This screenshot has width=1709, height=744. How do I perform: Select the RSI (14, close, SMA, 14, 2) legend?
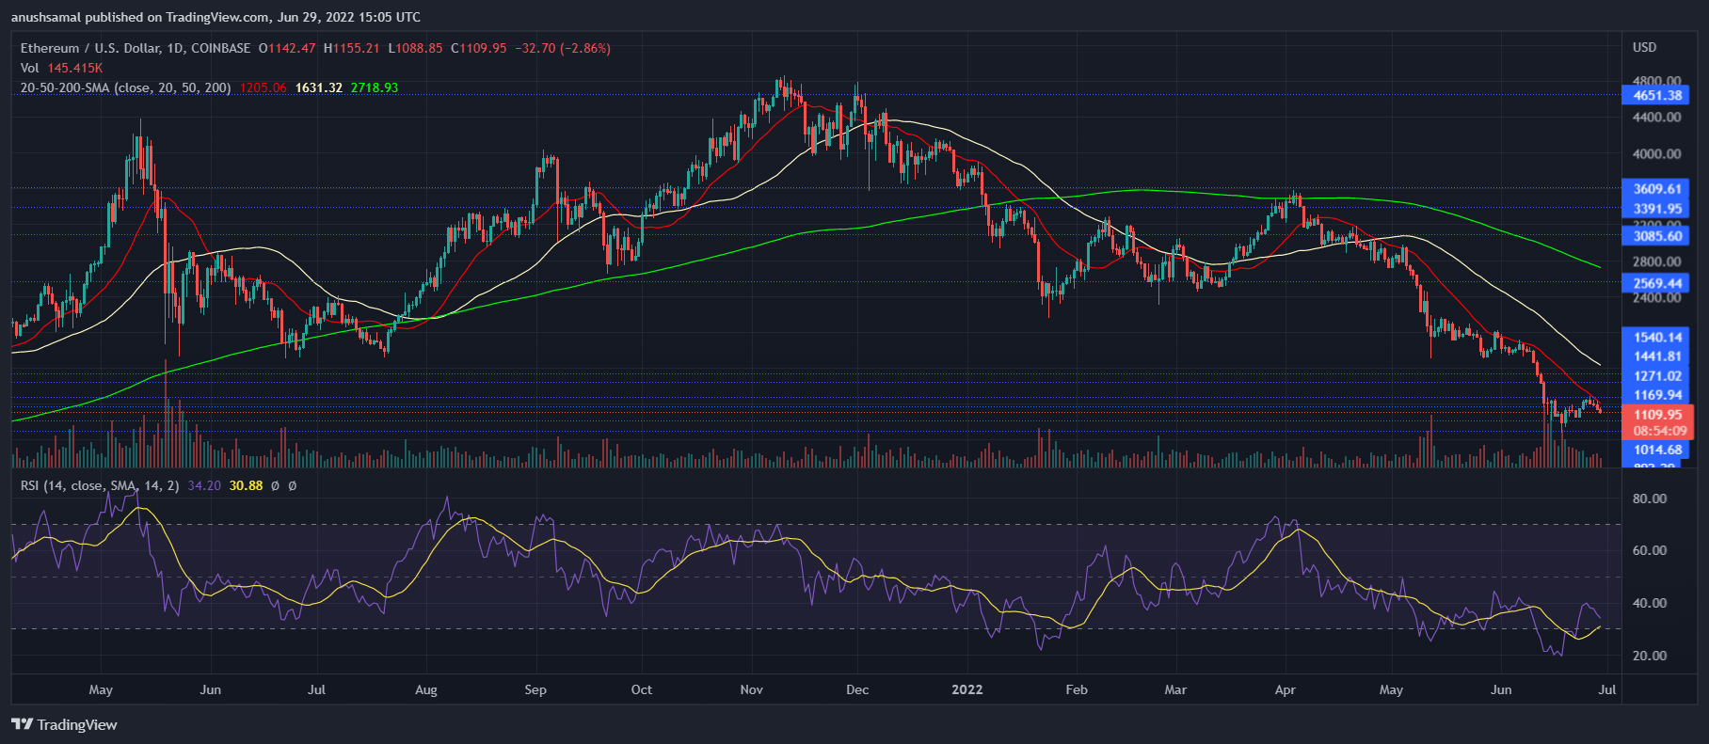click(100, 485)
